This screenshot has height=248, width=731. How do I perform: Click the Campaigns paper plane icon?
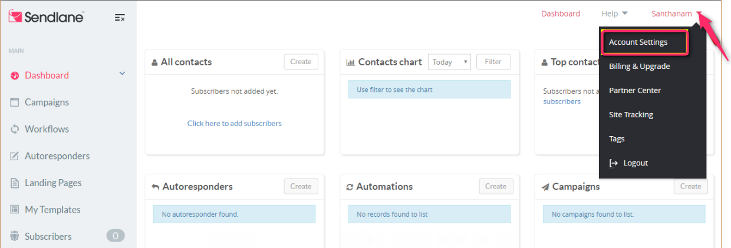(545, 187)
